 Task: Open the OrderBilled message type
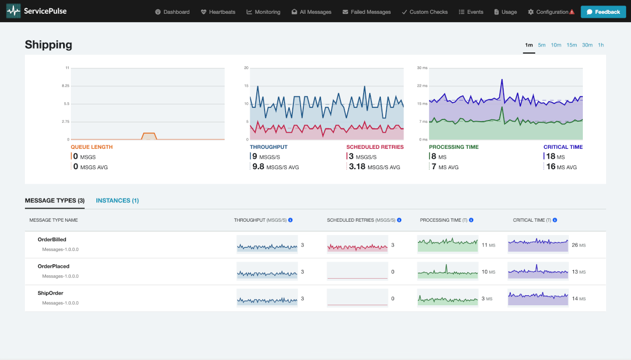pos(52,239)
